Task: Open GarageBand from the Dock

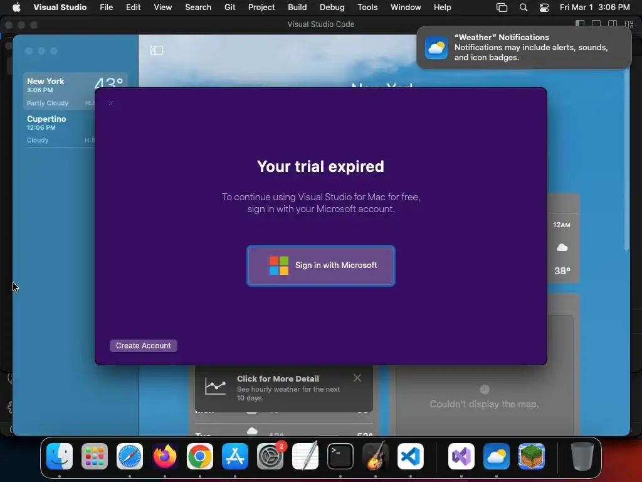Action: 376,456
